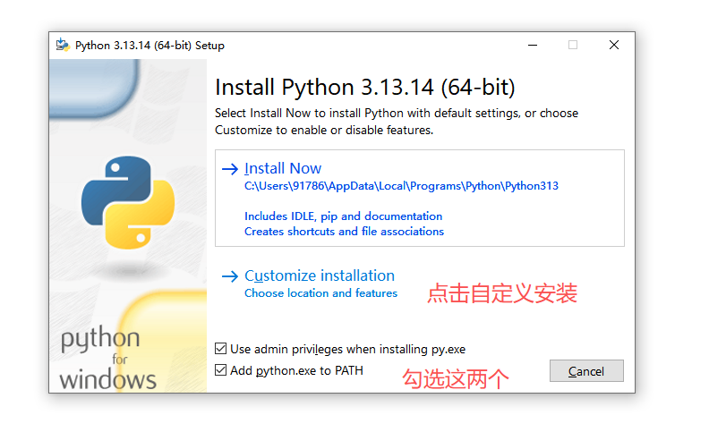Click Creates shortcuts and file associations

(344, 232)
